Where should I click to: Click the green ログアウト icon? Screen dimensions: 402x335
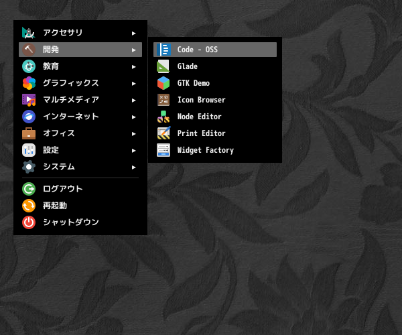coord(29,189)
